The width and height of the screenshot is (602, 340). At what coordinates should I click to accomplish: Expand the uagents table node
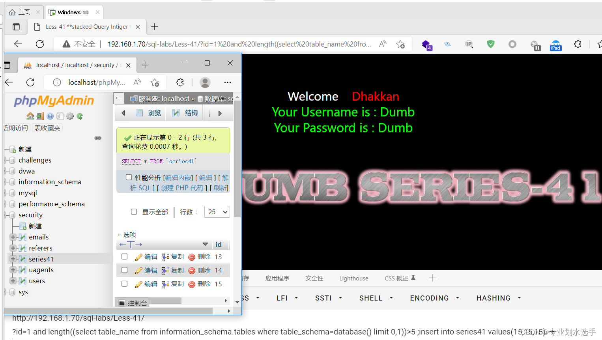(x=13, y=270)
